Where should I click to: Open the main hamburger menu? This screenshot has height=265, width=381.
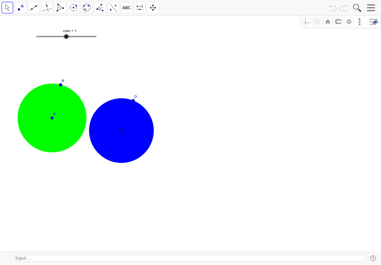(371, 8)
